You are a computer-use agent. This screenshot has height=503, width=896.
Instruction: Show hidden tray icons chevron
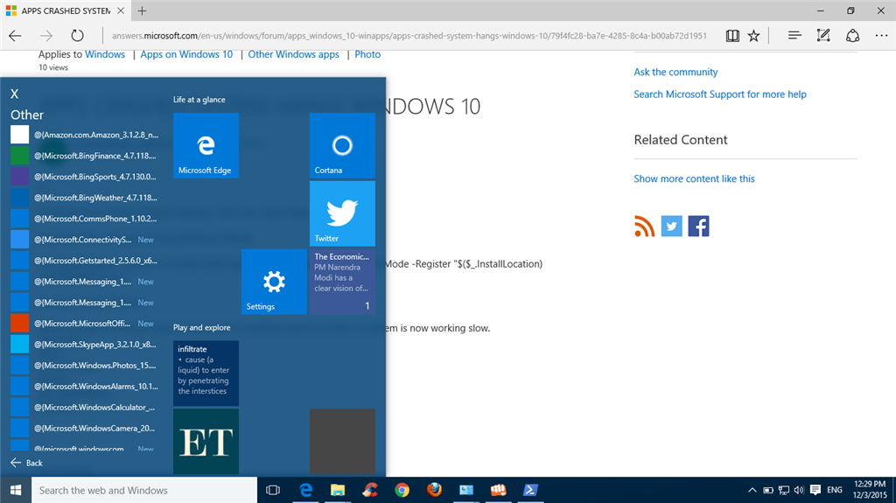click(752, 491)
